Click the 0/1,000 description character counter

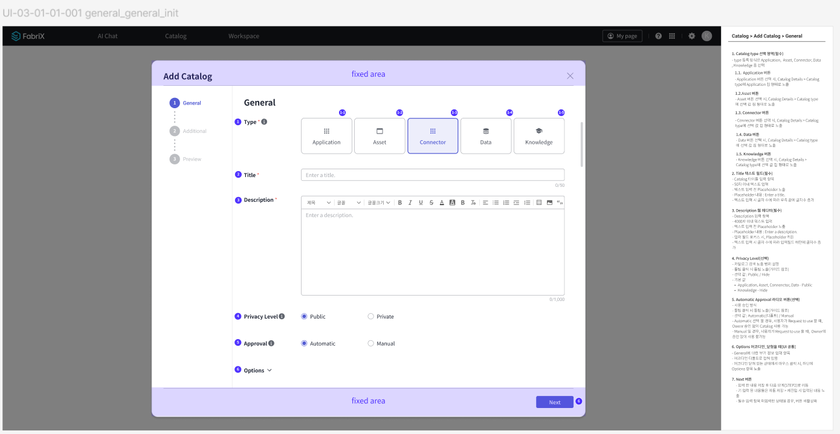557,299
